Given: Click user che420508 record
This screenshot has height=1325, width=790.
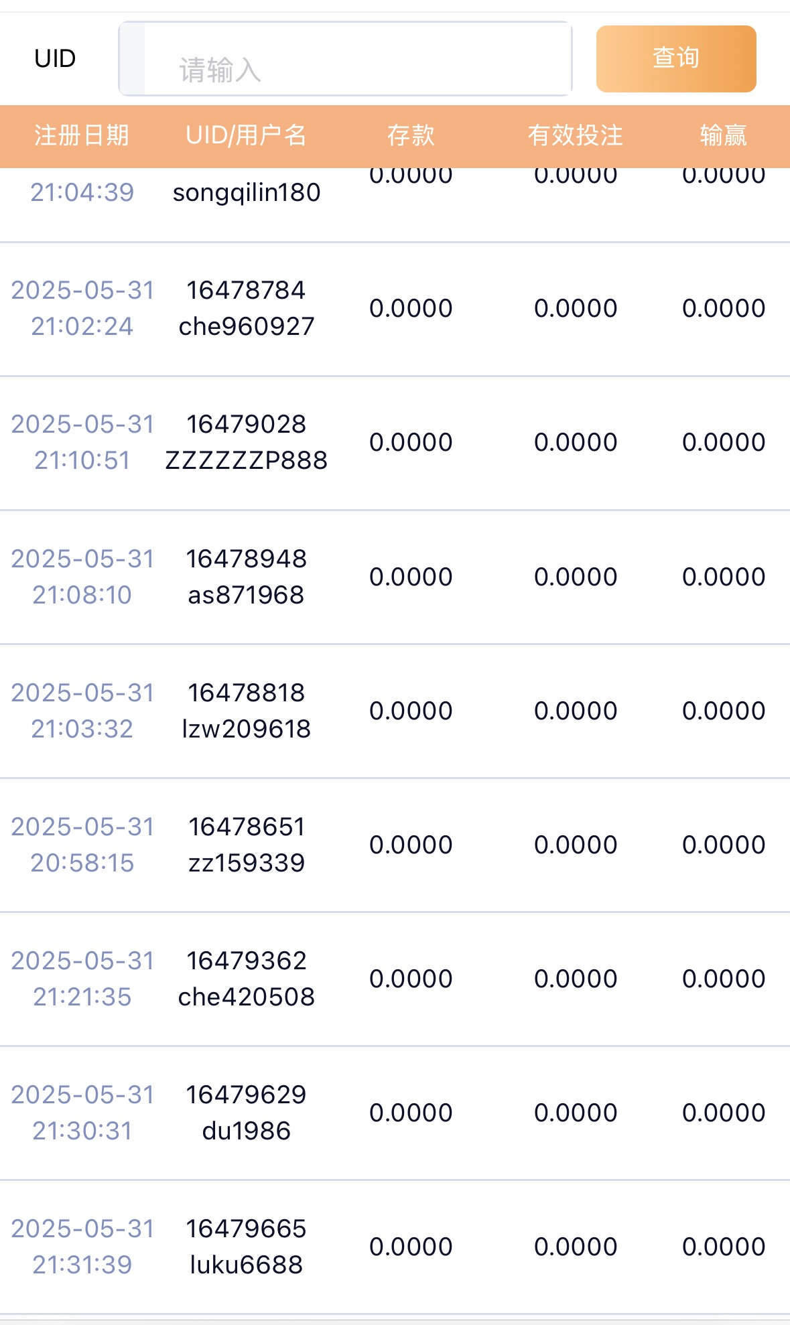Looking at the screenshot, I should 246,997.
